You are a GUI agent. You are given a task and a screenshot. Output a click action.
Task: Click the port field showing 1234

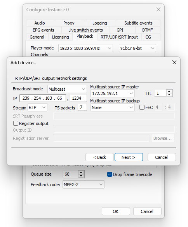78,98
